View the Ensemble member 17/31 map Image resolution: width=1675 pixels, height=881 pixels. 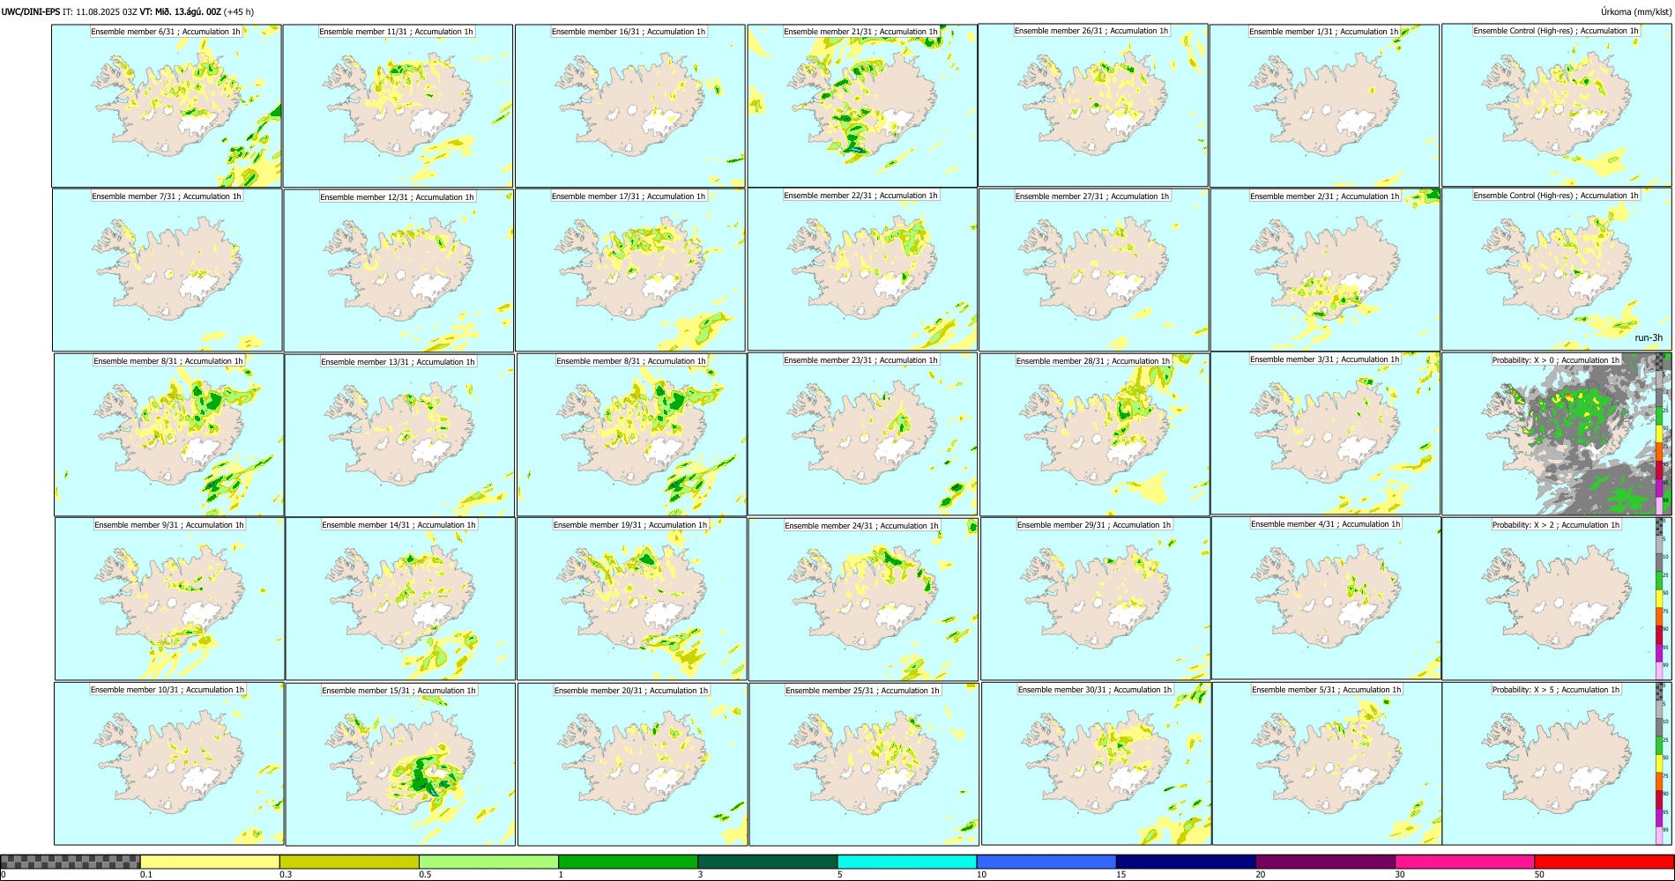(630, 270)
